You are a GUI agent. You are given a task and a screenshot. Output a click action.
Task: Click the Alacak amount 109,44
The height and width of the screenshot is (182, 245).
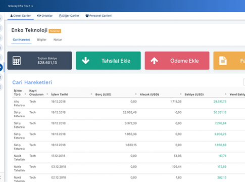[177, 167]
